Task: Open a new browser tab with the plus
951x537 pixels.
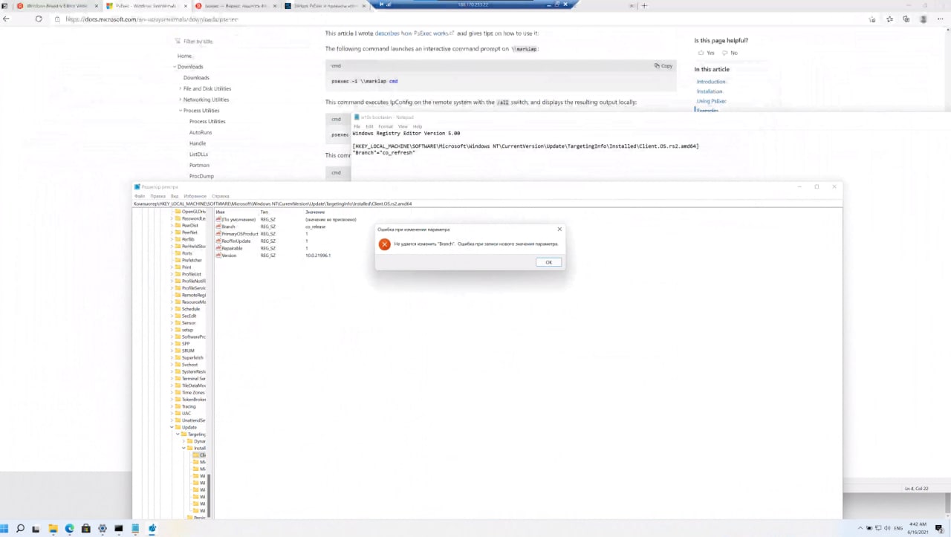Action: pyautogui.click(x=644, y=6)
